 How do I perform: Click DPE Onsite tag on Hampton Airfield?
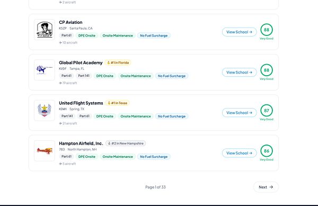coord(87,157)
